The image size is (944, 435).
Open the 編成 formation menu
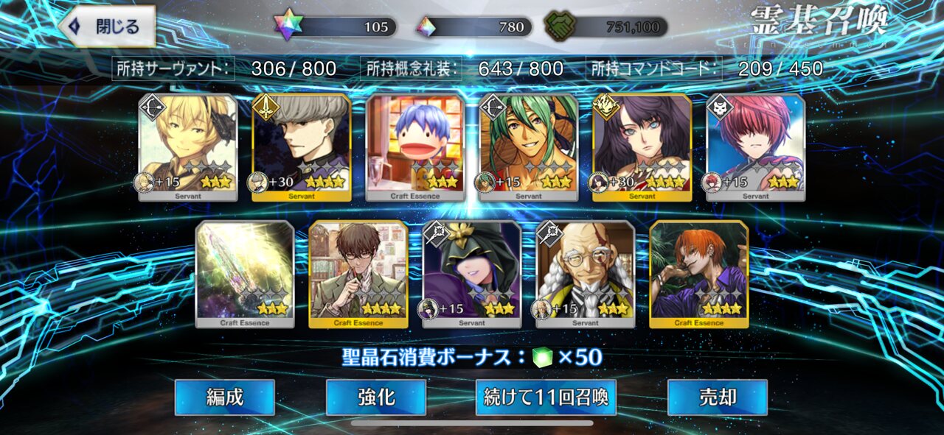pyautogui.click(x=225, y=397)
